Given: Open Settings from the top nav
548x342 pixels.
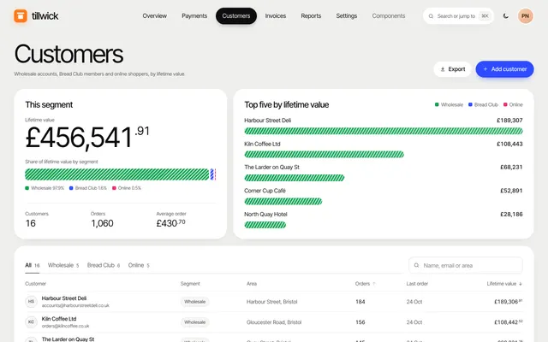Looking at the screenshot, I should coord(346,15).
